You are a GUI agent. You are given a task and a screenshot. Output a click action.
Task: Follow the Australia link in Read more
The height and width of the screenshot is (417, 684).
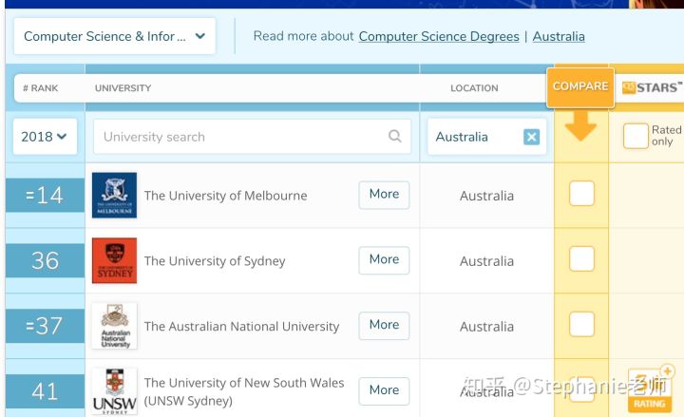point(559,37)
